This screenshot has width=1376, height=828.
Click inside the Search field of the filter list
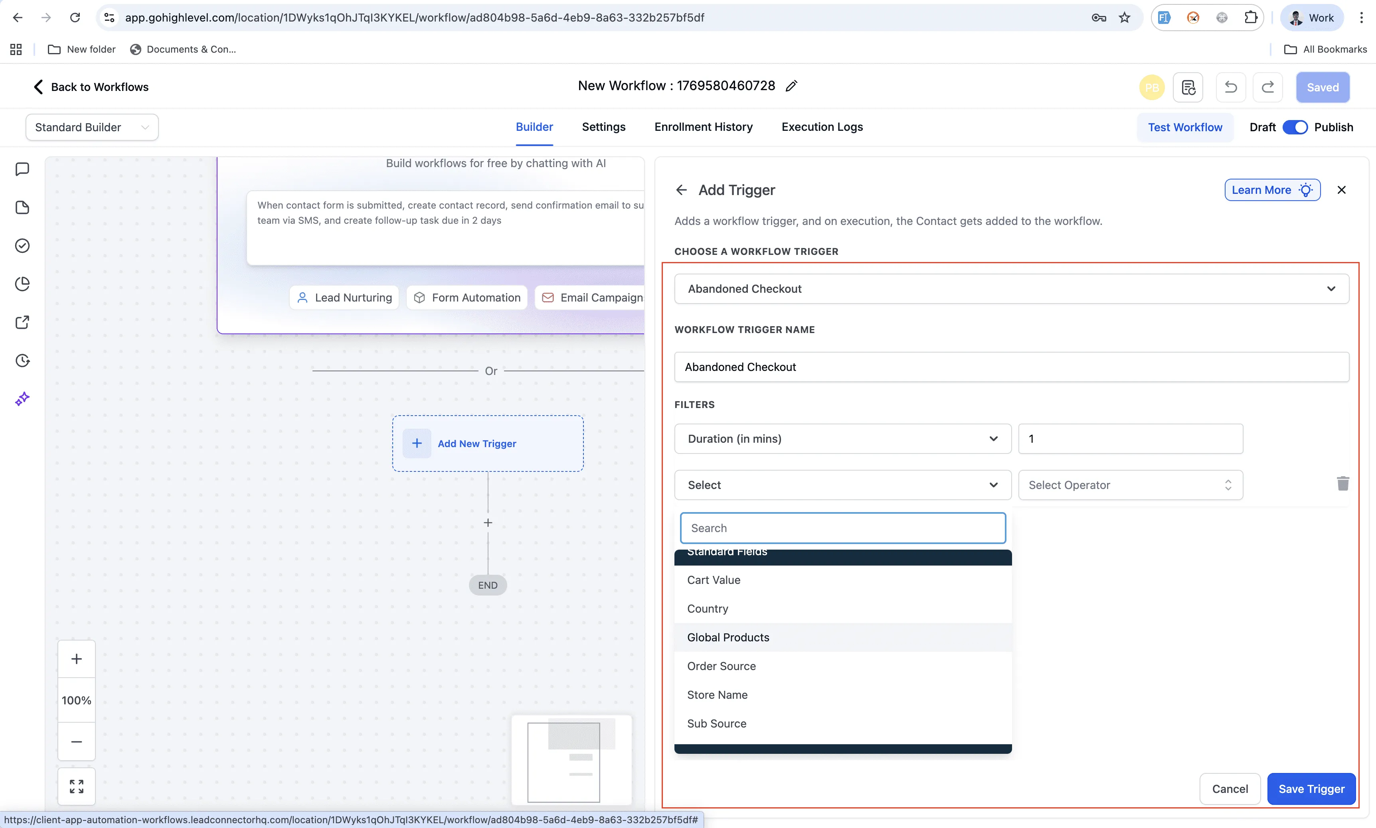[x=843, y=527]
